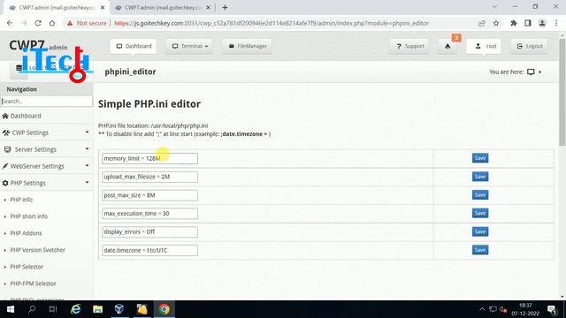Open the Dashboard top button
Image resolution: width=566 pixels, height=318 pixels.
[134, 46]
